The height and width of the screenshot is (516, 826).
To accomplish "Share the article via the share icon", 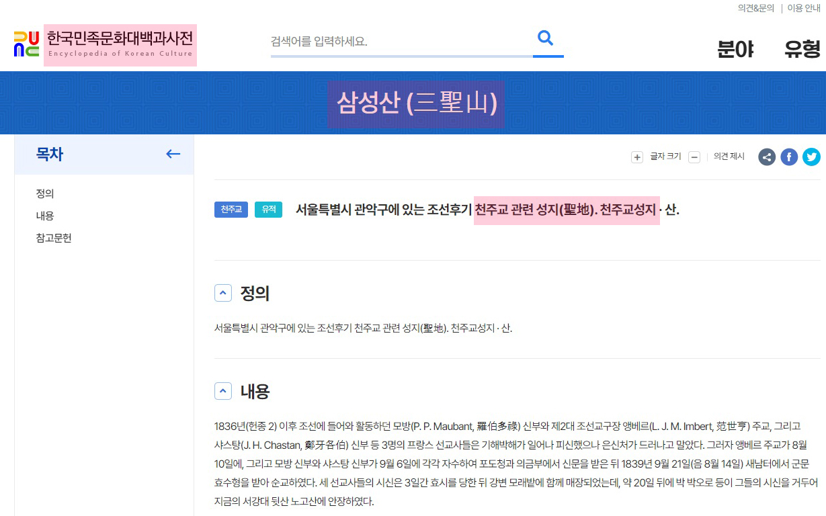I will 767,157.
